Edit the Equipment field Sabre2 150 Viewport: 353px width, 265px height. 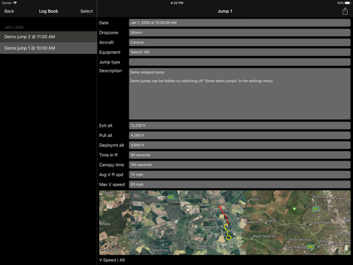[240, 52]
